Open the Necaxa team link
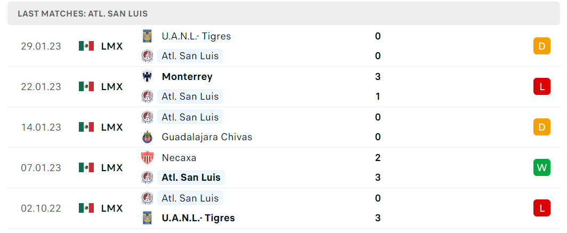Viewport: 567px width, 233px height. [179, 158]
